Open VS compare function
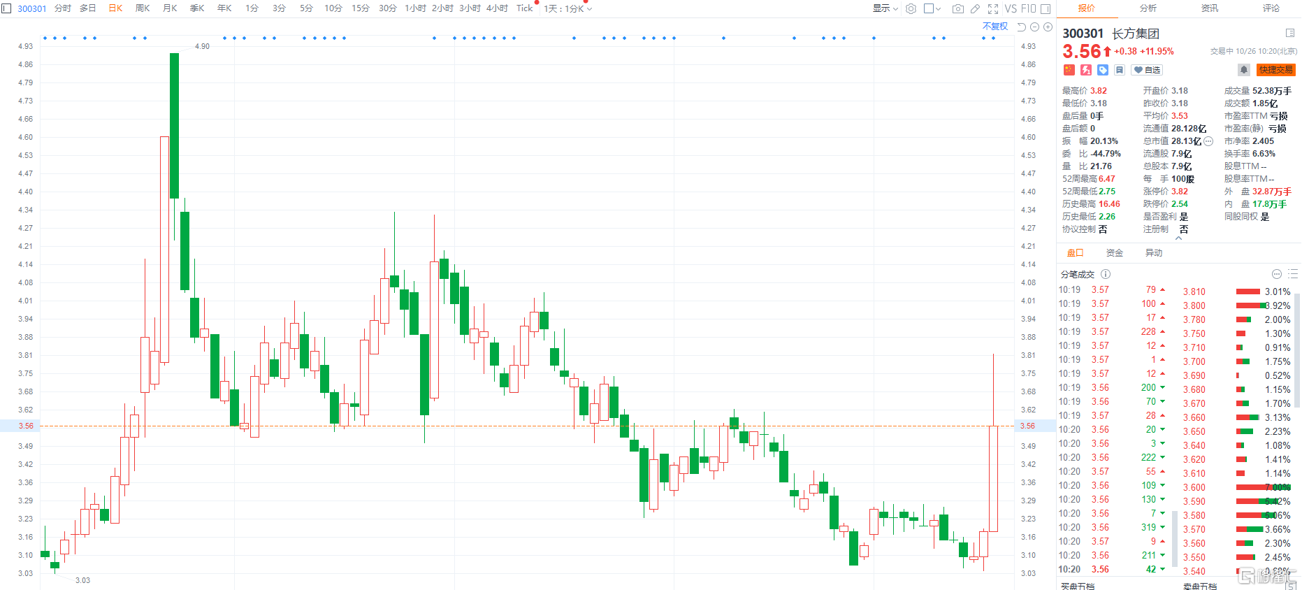This screenshot has width=1302, height=590. click(x=1011, y=8)
